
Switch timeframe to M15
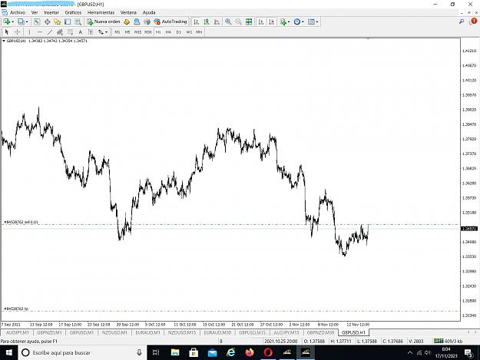tap(137, 31)
